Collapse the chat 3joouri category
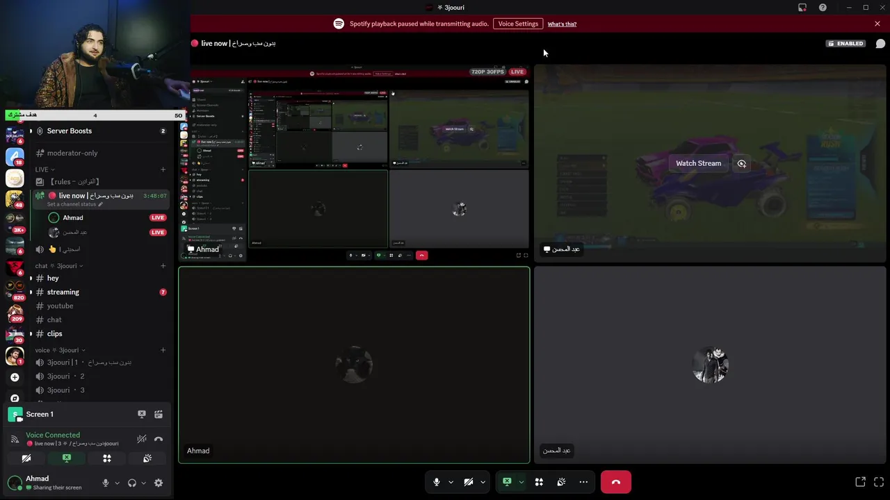 59,266
